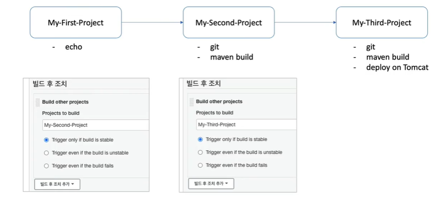Click the My-First-Project box

(x=76, y=22)
